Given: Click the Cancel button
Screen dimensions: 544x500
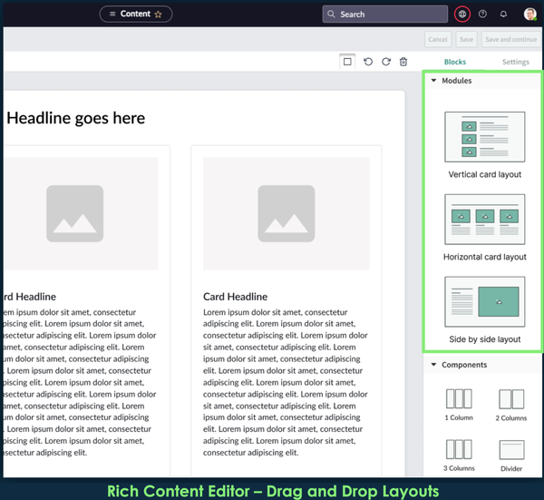Looking at the screenshot, I should 438,39.
